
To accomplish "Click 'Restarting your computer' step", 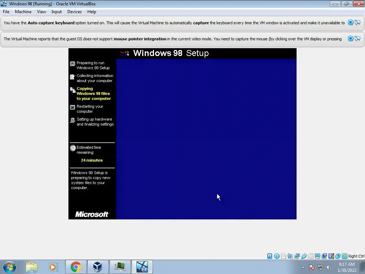I will click(89, 109).
